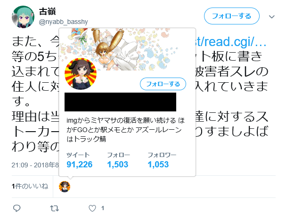Click the reply speech bubble icon
This screenshot has height=220, width=286.
tap(17, 208)
